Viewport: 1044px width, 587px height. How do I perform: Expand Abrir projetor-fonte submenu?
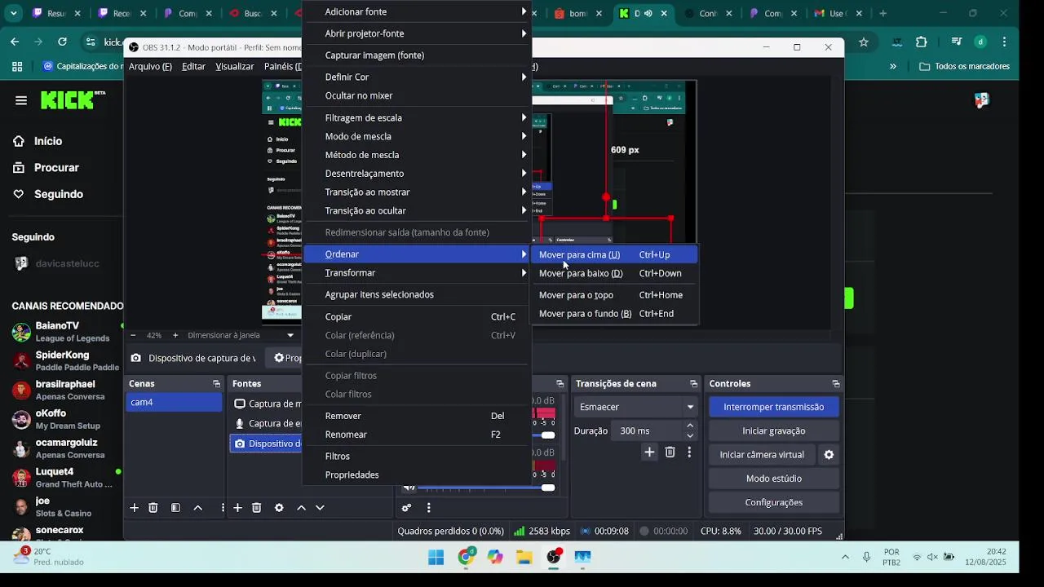tap(416, 33)
